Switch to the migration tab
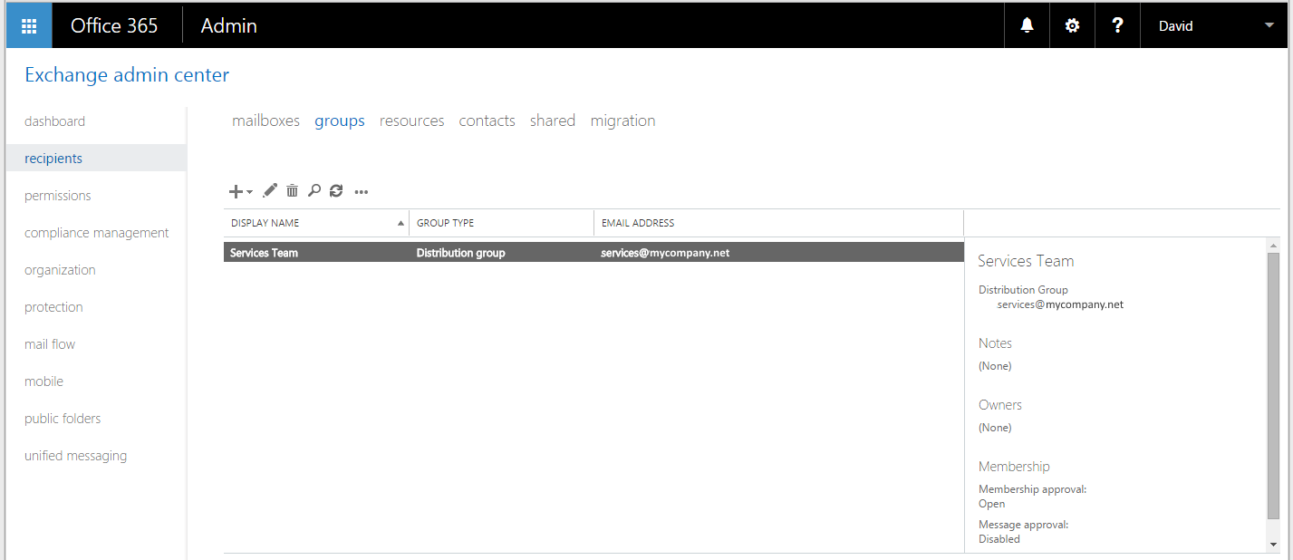 click(x=622, y=121)
